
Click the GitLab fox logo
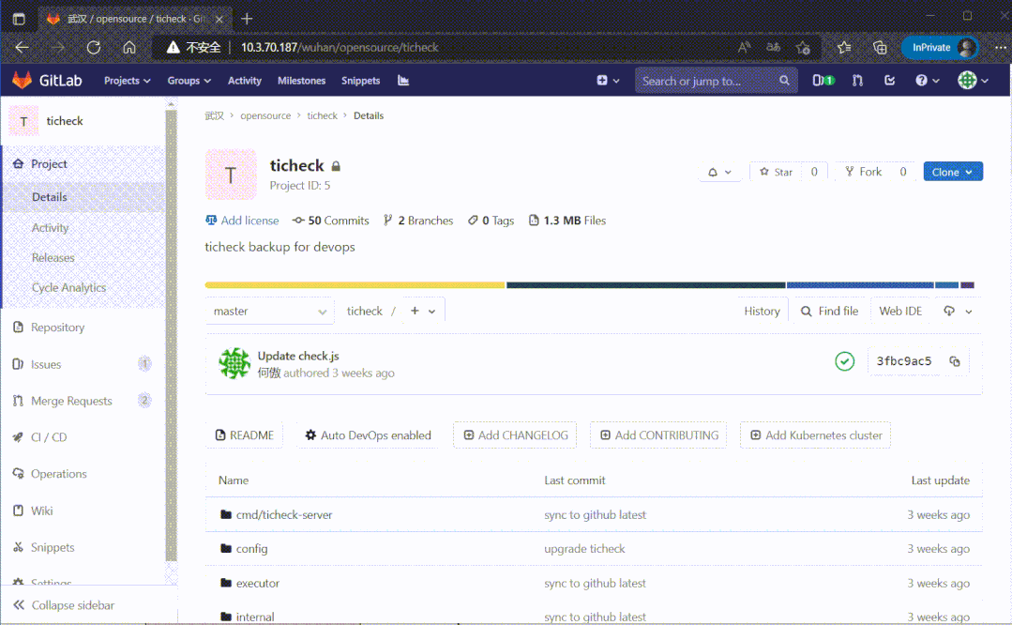[22, 81]
